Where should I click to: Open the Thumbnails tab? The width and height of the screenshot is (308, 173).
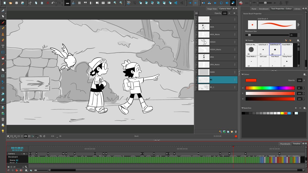[285, 144]
